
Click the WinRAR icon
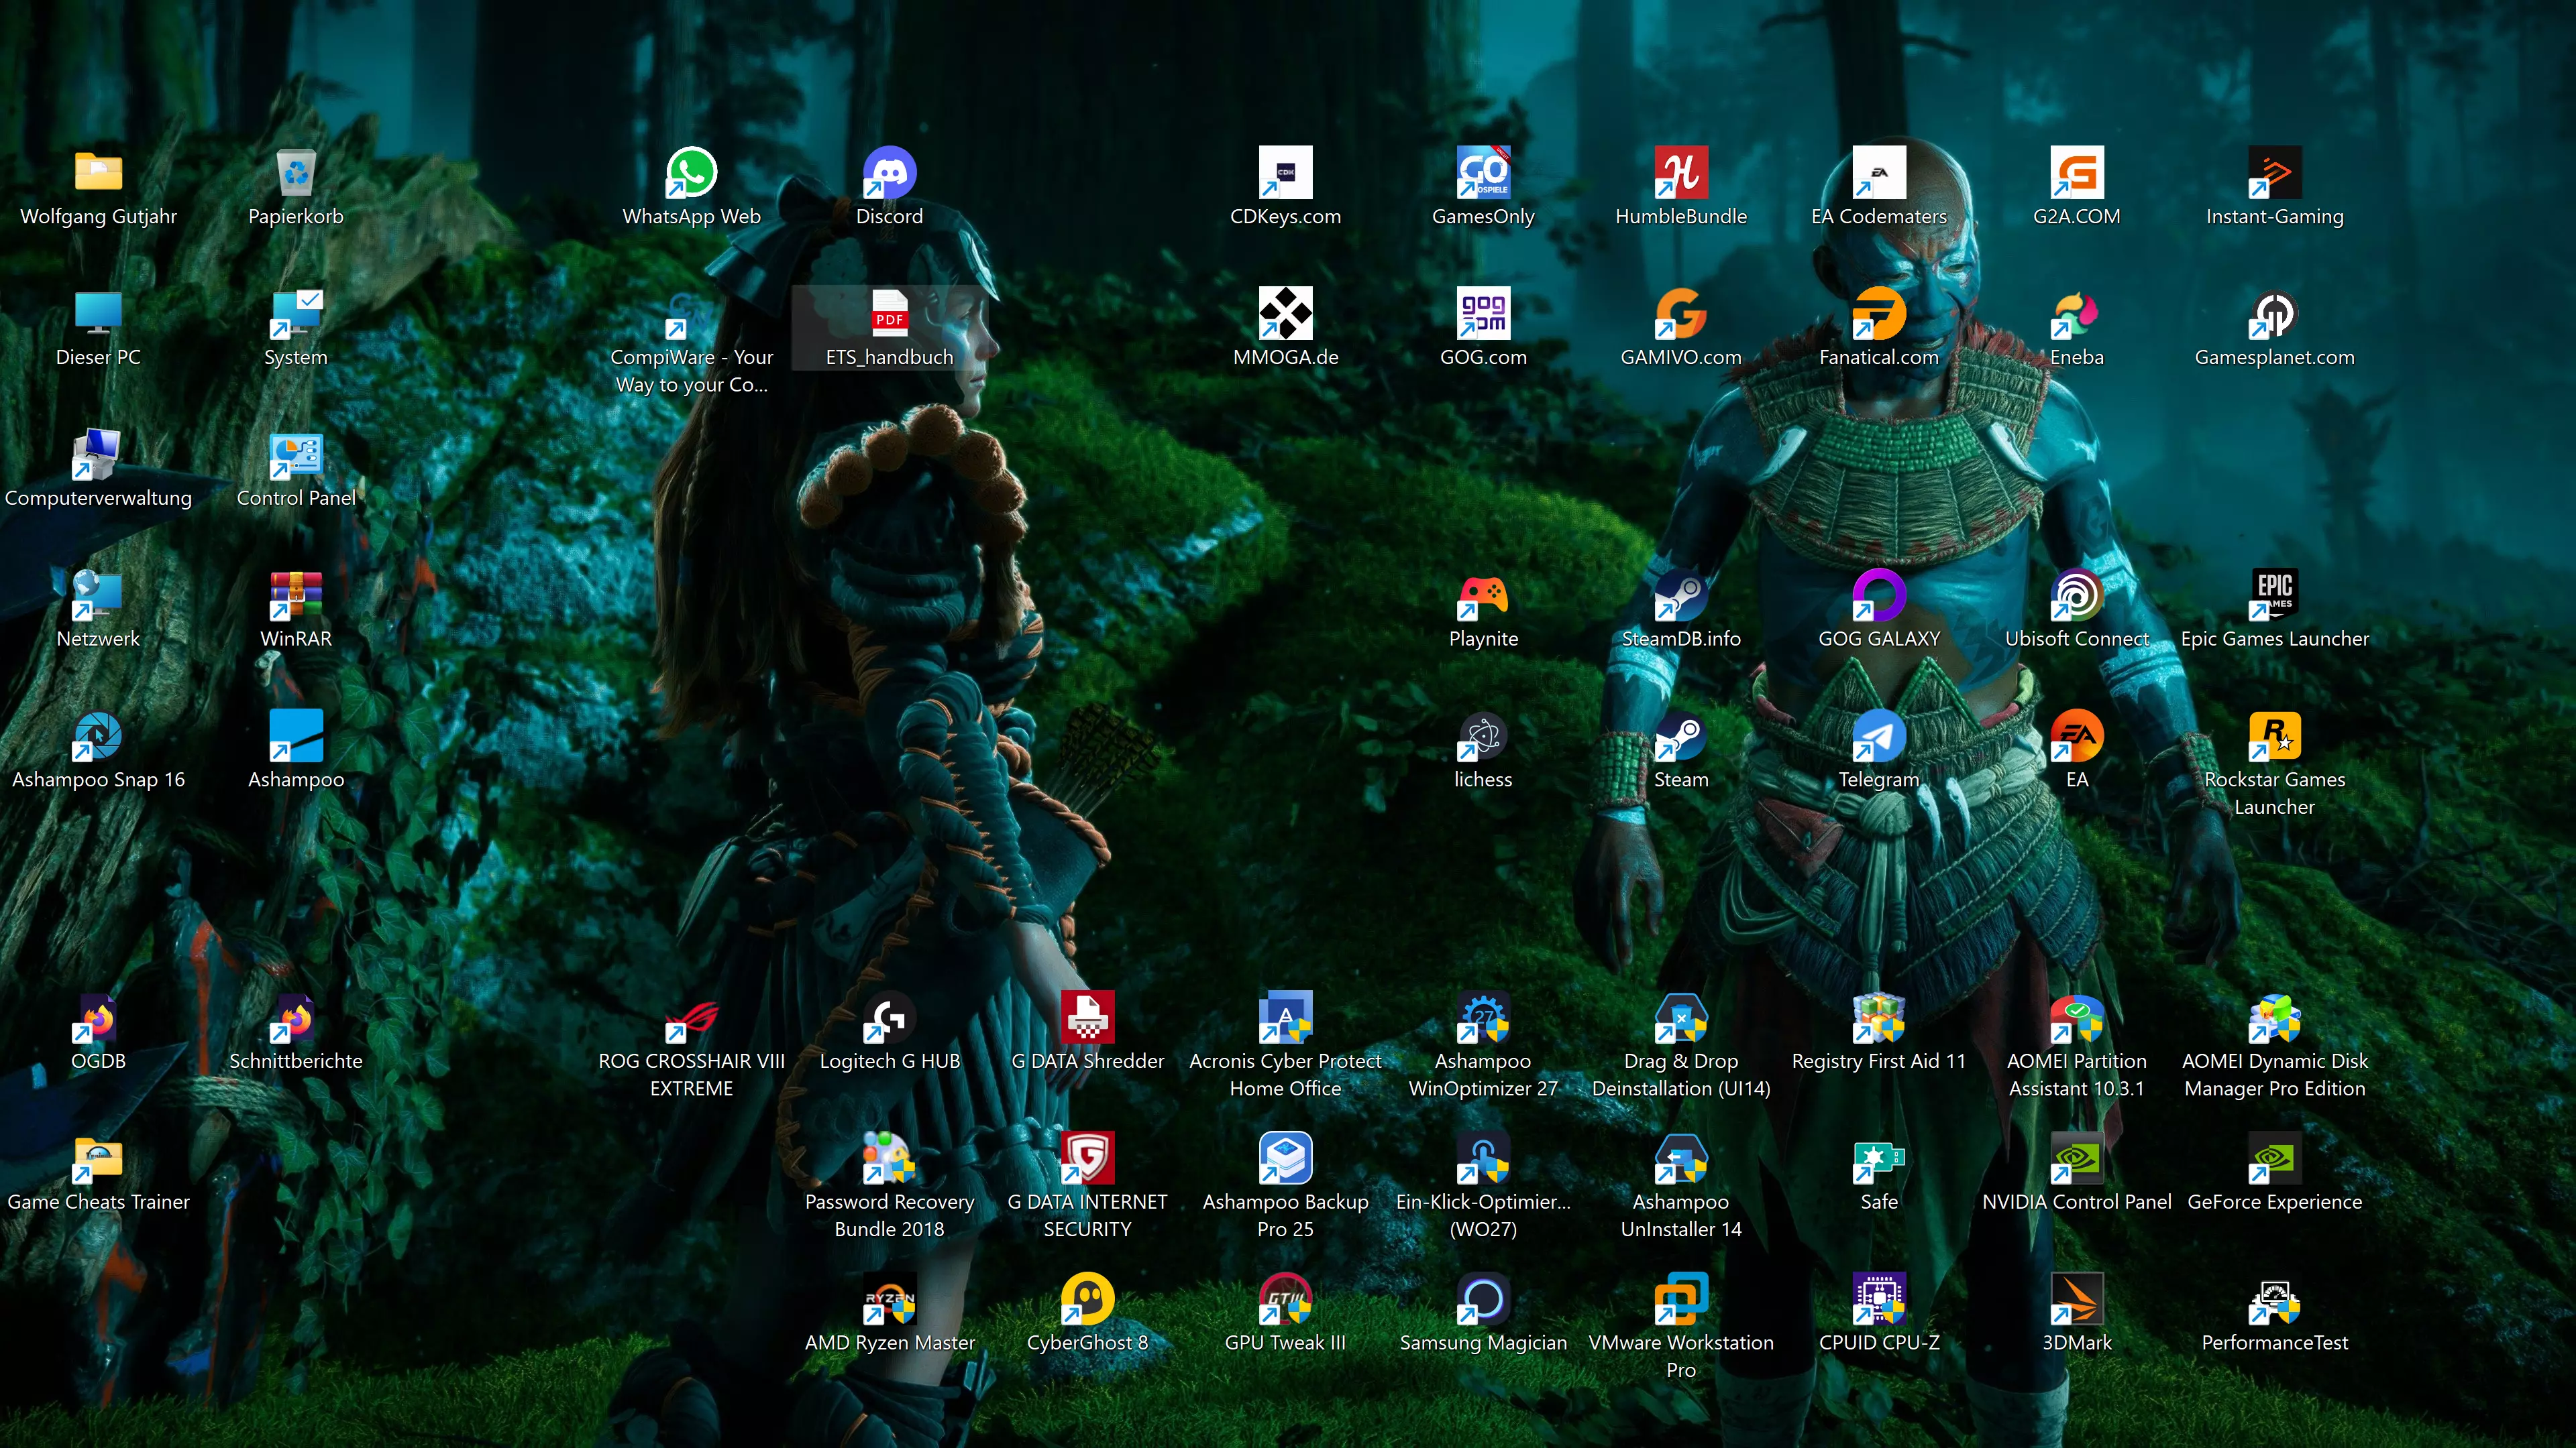[296, 595]
